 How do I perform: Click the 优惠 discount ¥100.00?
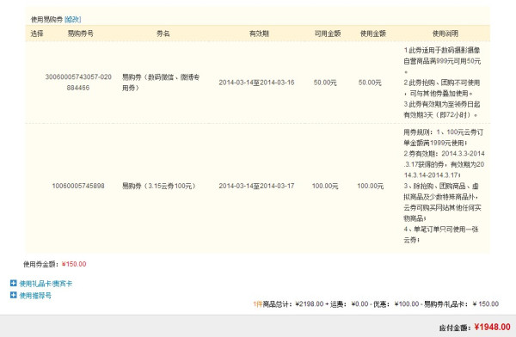coord(407,304)
